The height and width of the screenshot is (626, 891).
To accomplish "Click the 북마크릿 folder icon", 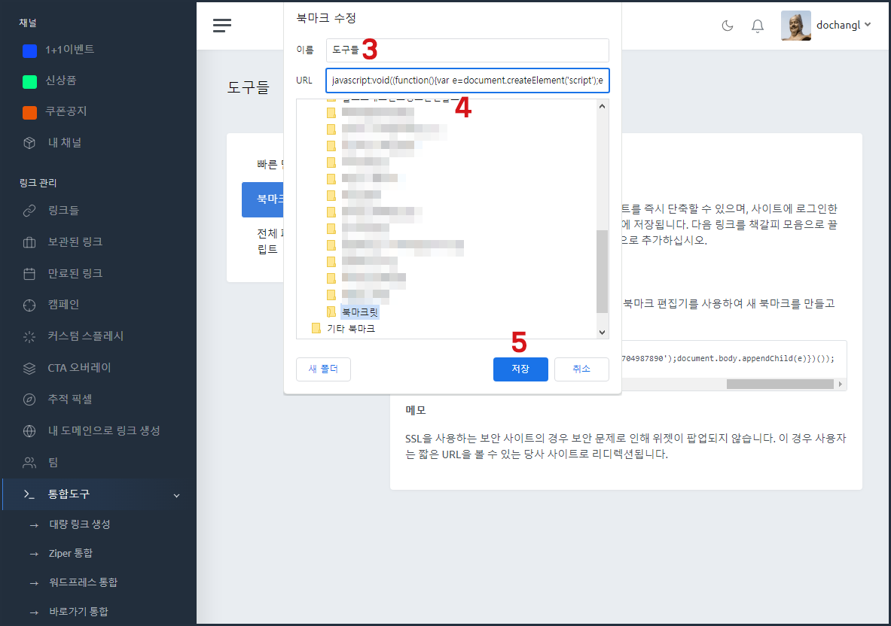I will click(331, 311).
